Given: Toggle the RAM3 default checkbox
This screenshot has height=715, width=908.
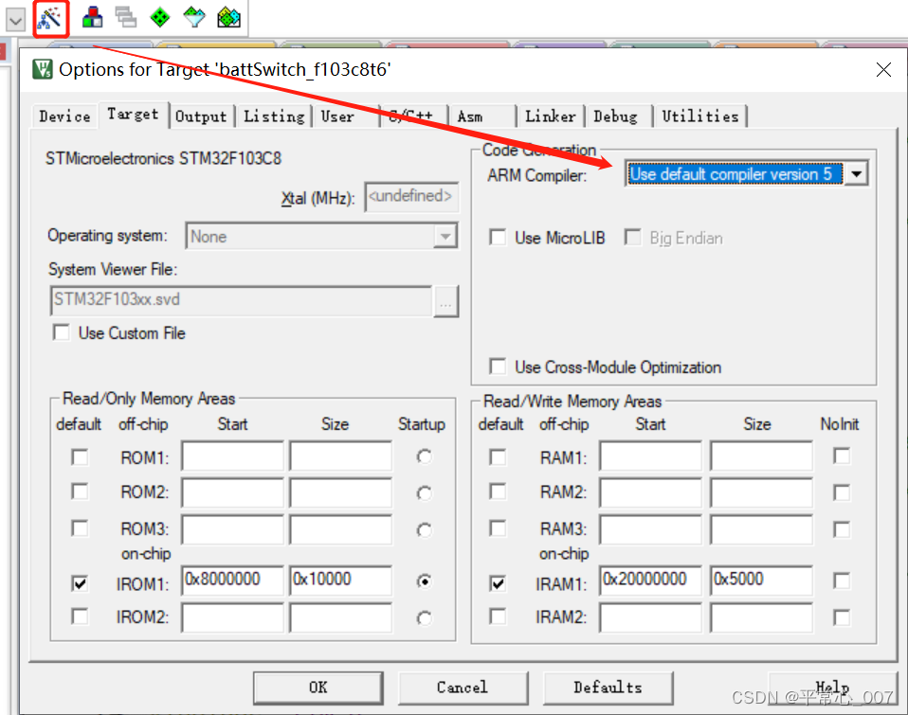Looking at the screenshot, I should click(x=498, y=528).
